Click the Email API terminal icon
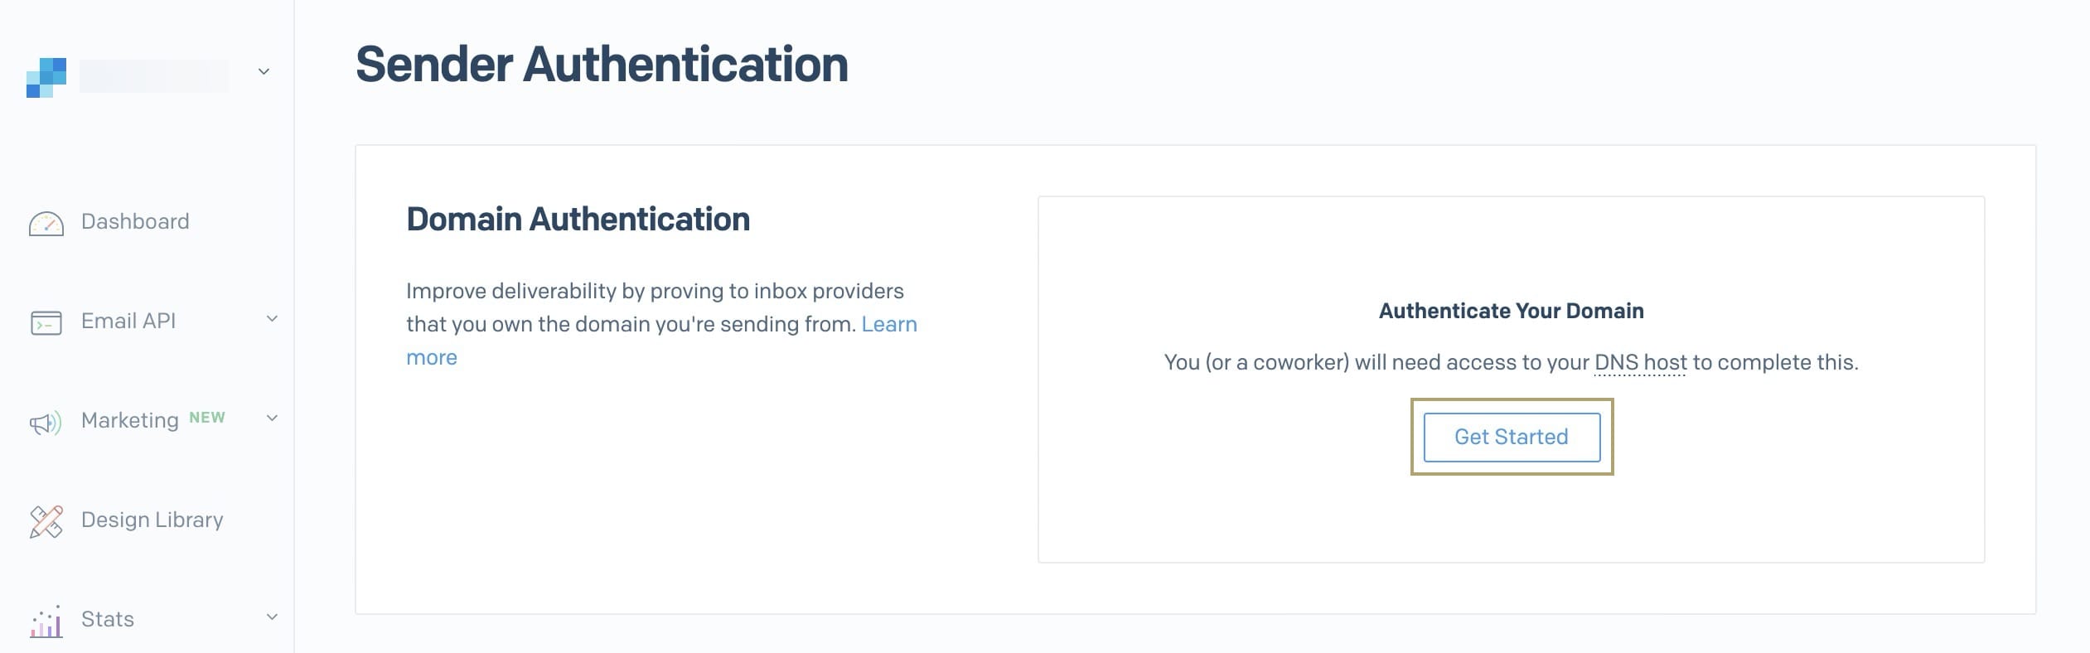This screenshot has height=653, width=2090. click(x=46, y=322)
